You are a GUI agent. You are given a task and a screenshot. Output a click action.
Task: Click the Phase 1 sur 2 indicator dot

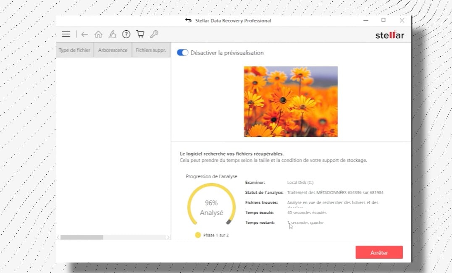197,235
